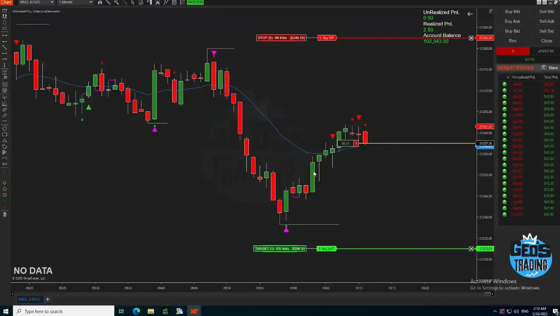The width and height of the screenshot is (560, 316).
Task: Click Windows taskbar search box
Action: pyautogui.click(x=64, y=311)
